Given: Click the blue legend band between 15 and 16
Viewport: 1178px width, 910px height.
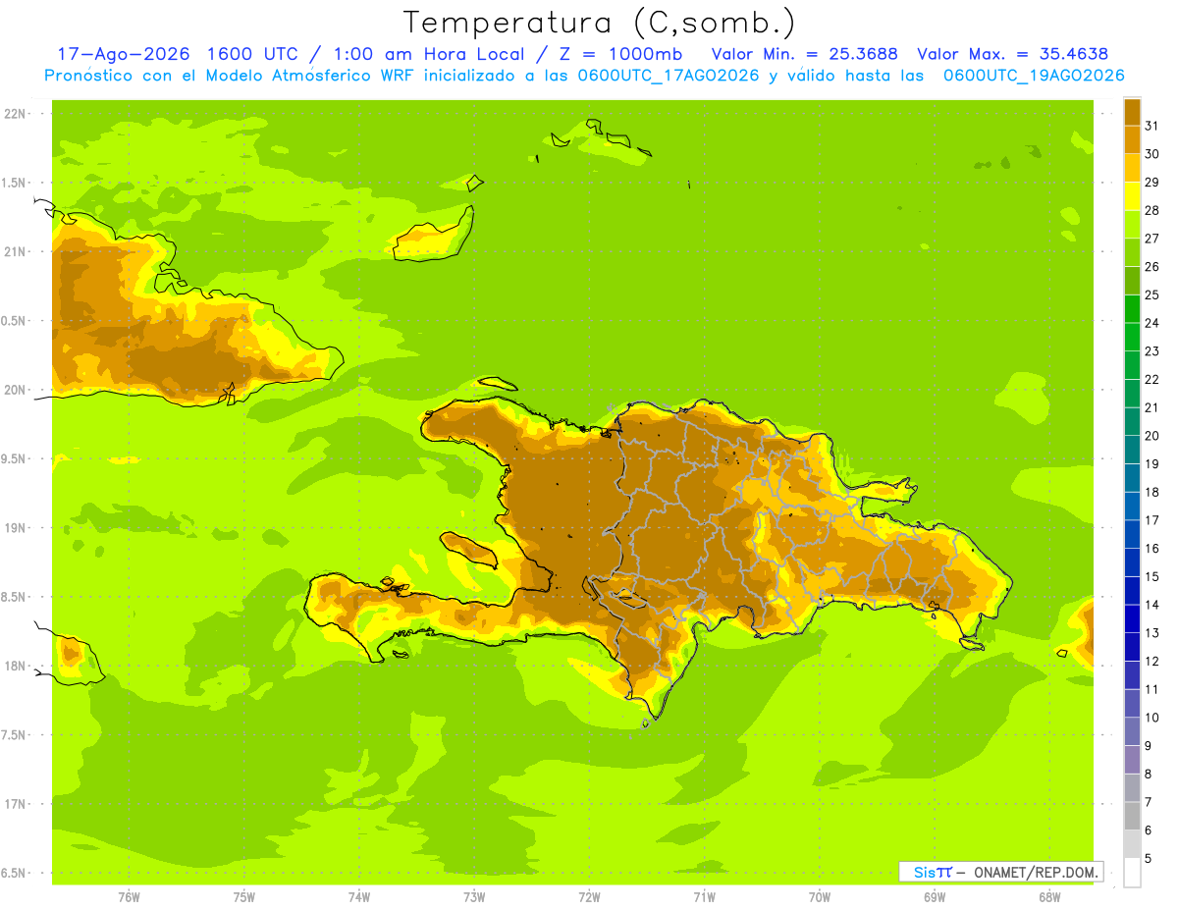Looking at the screenshot, I should tap(1132, 562).
